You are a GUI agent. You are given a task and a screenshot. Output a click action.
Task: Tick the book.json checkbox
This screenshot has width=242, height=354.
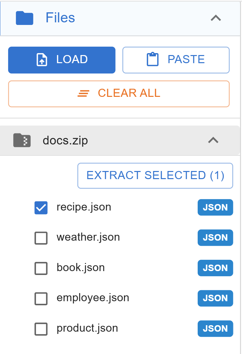click(x=41, y=268)
